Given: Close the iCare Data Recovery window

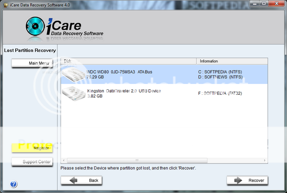Looking at the screenshot, I should (x=276, y=4).
